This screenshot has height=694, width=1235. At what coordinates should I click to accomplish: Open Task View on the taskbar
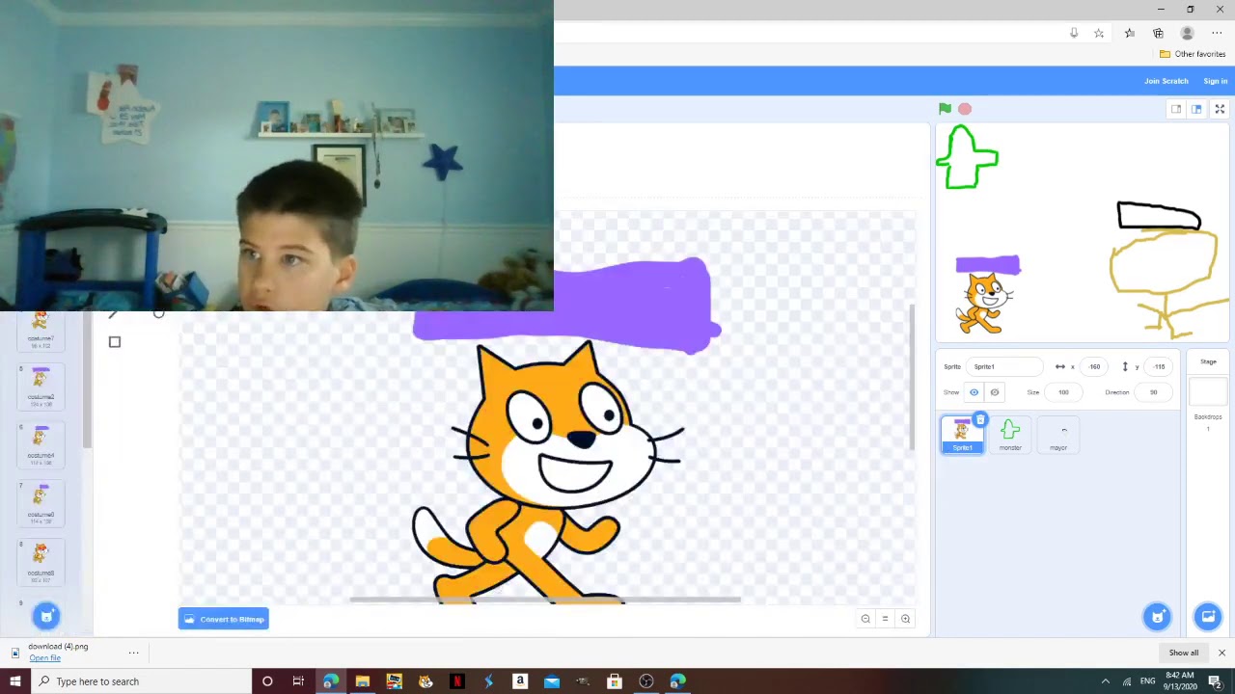[298, 681]
